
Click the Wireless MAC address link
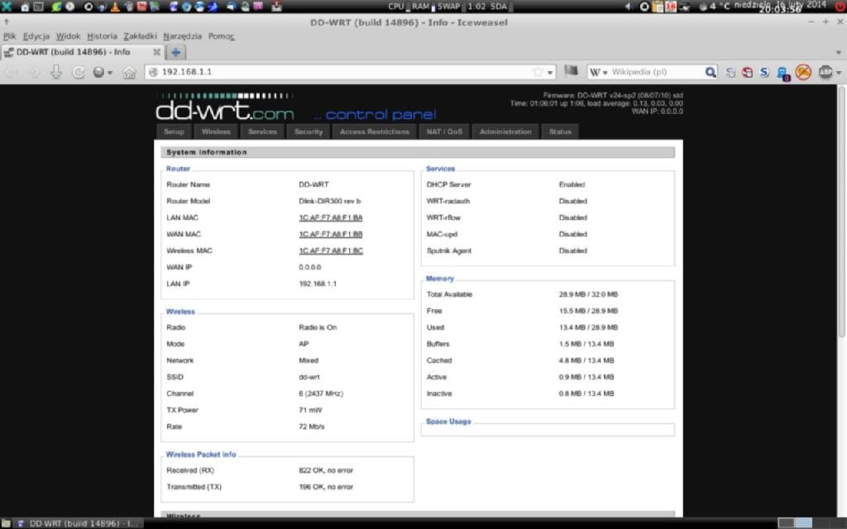tap(331, 251)
